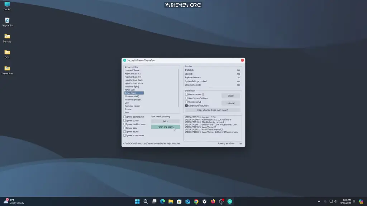Enable Ignore cursor checkbox

click(124, 121)
